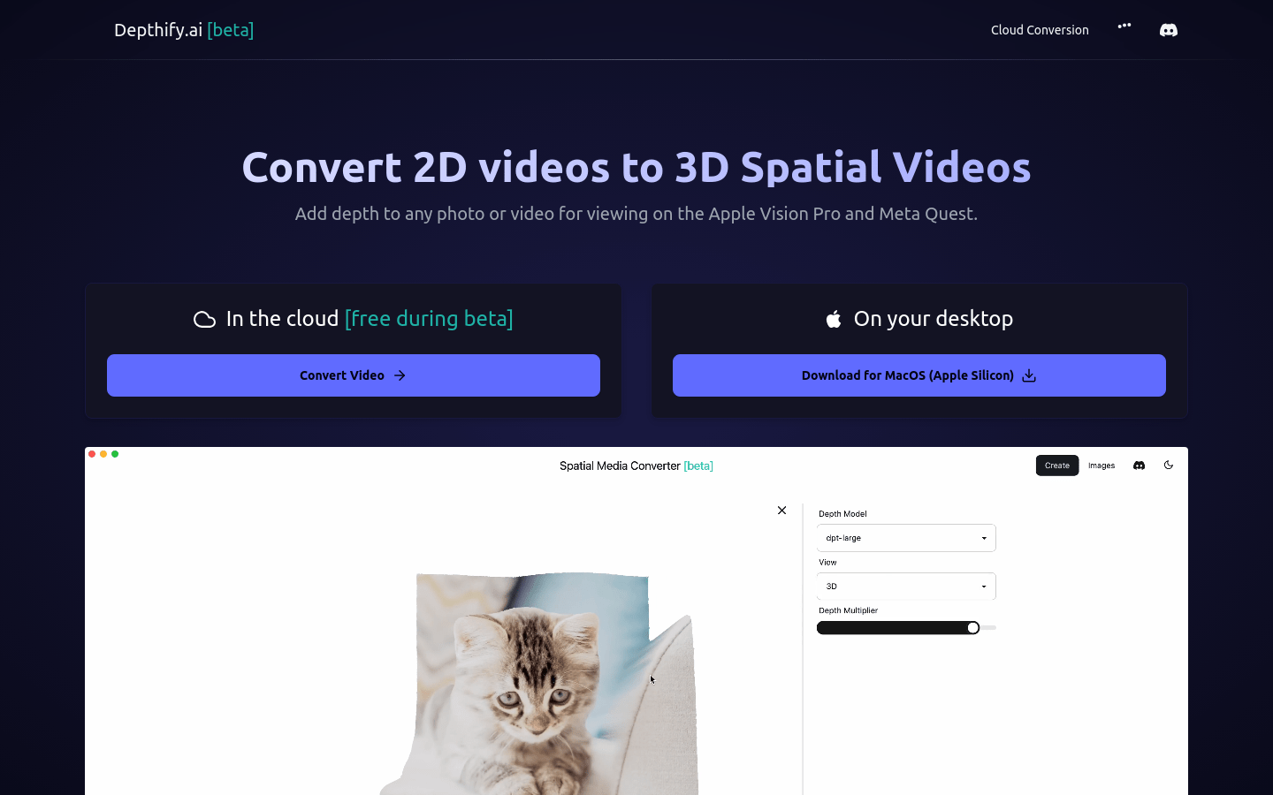Close the preview with the X icon
The width and height of the screenshot is (1273, 795).
781,511
